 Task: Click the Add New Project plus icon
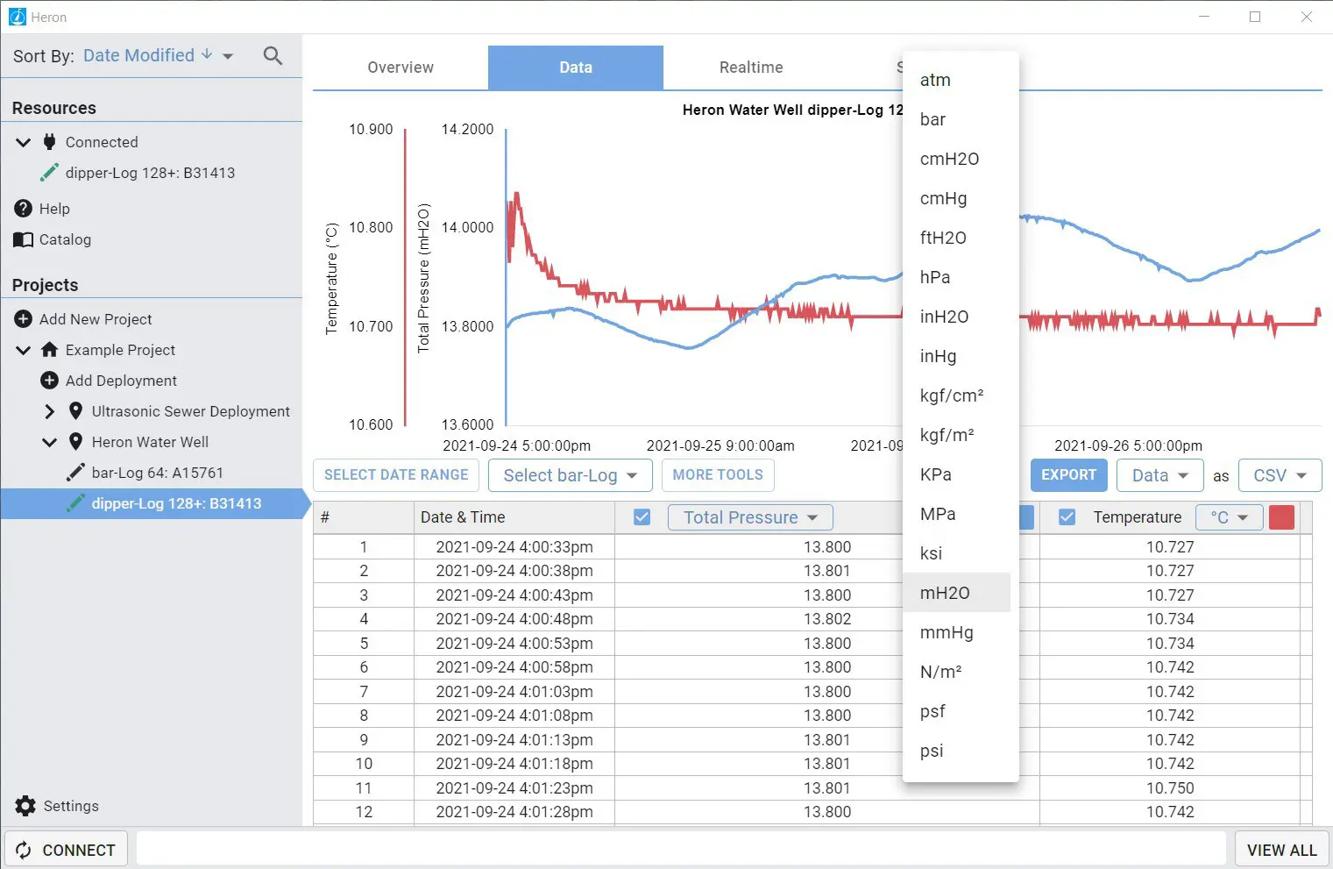pos(24,319)
